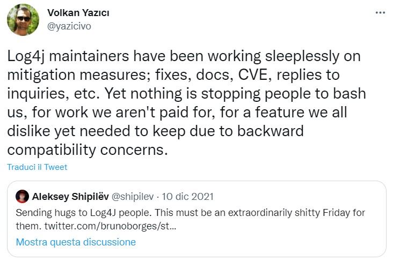Click "Mostra questa discussione"
The height and width of the screenshot is (261, 393).
pyautogui.click(x=76, y=242)
